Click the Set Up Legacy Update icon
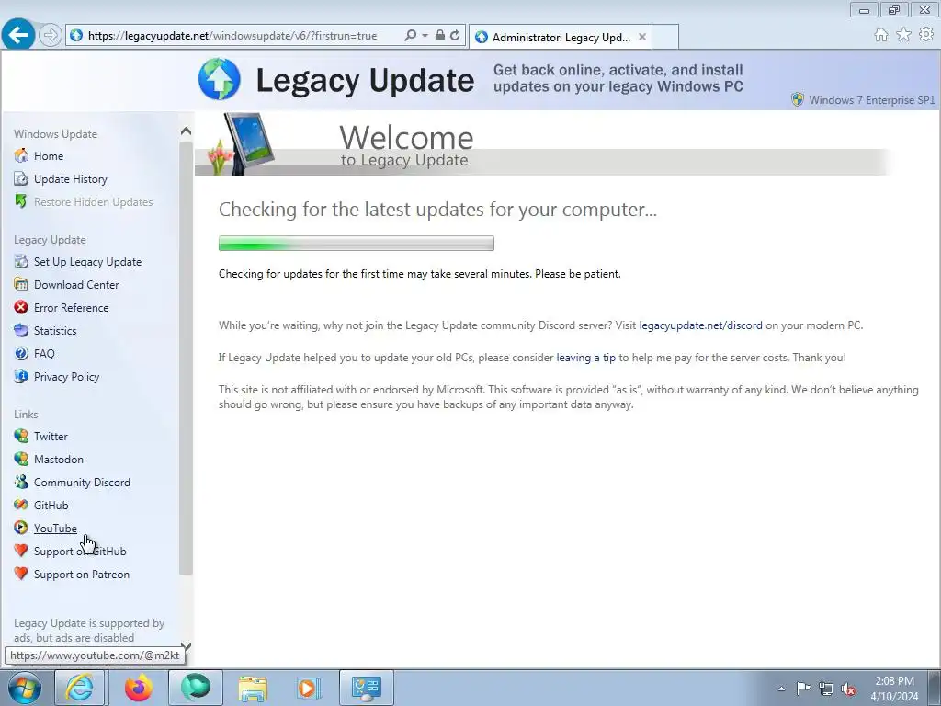Viewport: 941px width, 706px height. pyautogui.click(x=21, y=261)
